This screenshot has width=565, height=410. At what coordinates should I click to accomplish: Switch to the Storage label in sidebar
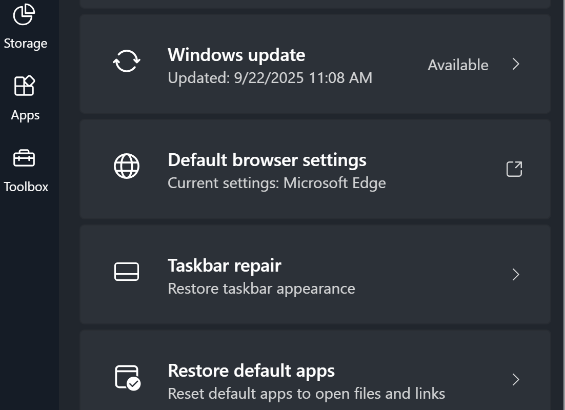[x=26, y=44]
